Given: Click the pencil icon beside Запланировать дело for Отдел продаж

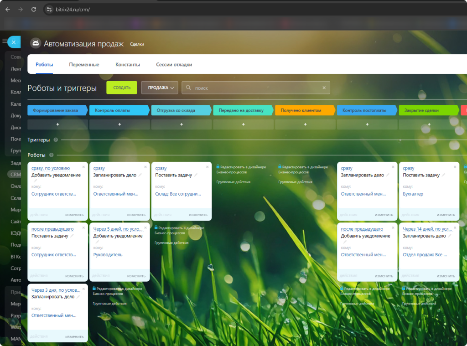Looking at the screenshot, I should [449, 236].
